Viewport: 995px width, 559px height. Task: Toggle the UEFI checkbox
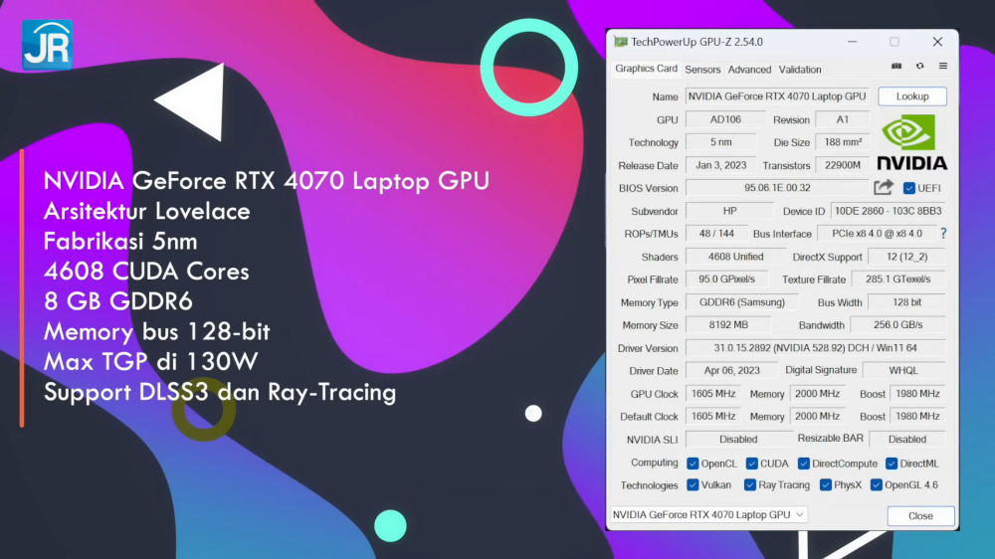pyautogui.click(x=908, y=188)
